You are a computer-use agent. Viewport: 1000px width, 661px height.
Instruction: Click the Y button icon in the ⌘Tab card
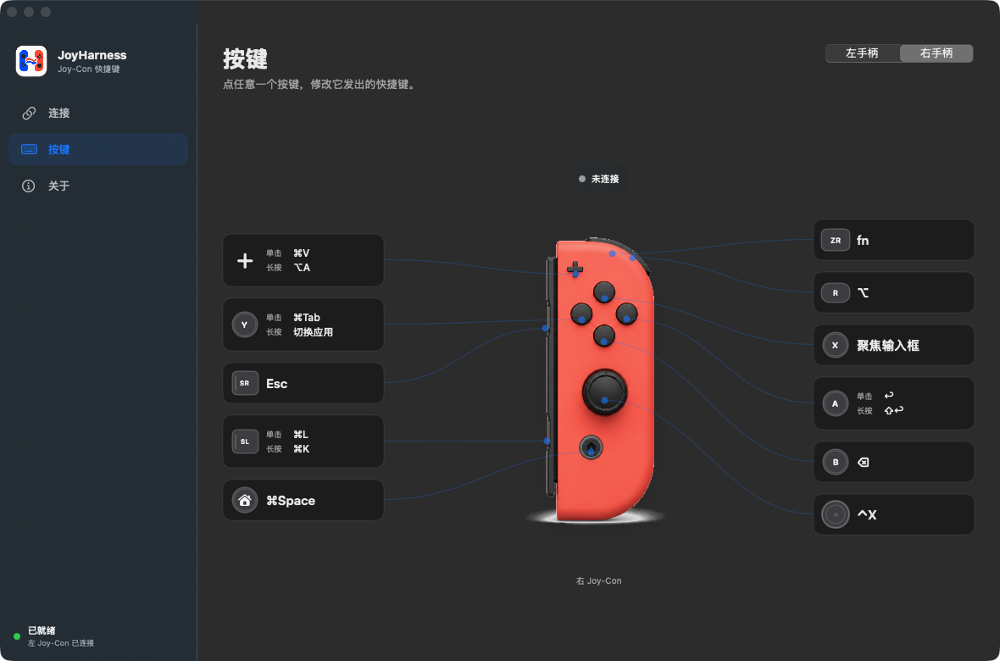[244, 325]
